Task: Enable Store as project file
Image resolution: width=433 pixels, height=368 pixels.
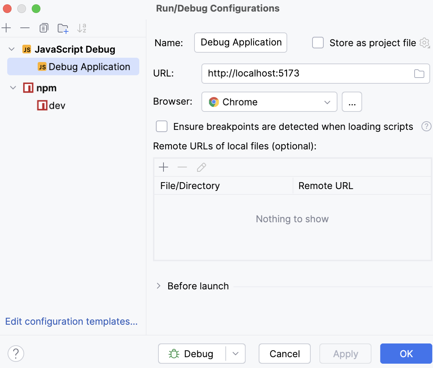Action: [318, 43]
